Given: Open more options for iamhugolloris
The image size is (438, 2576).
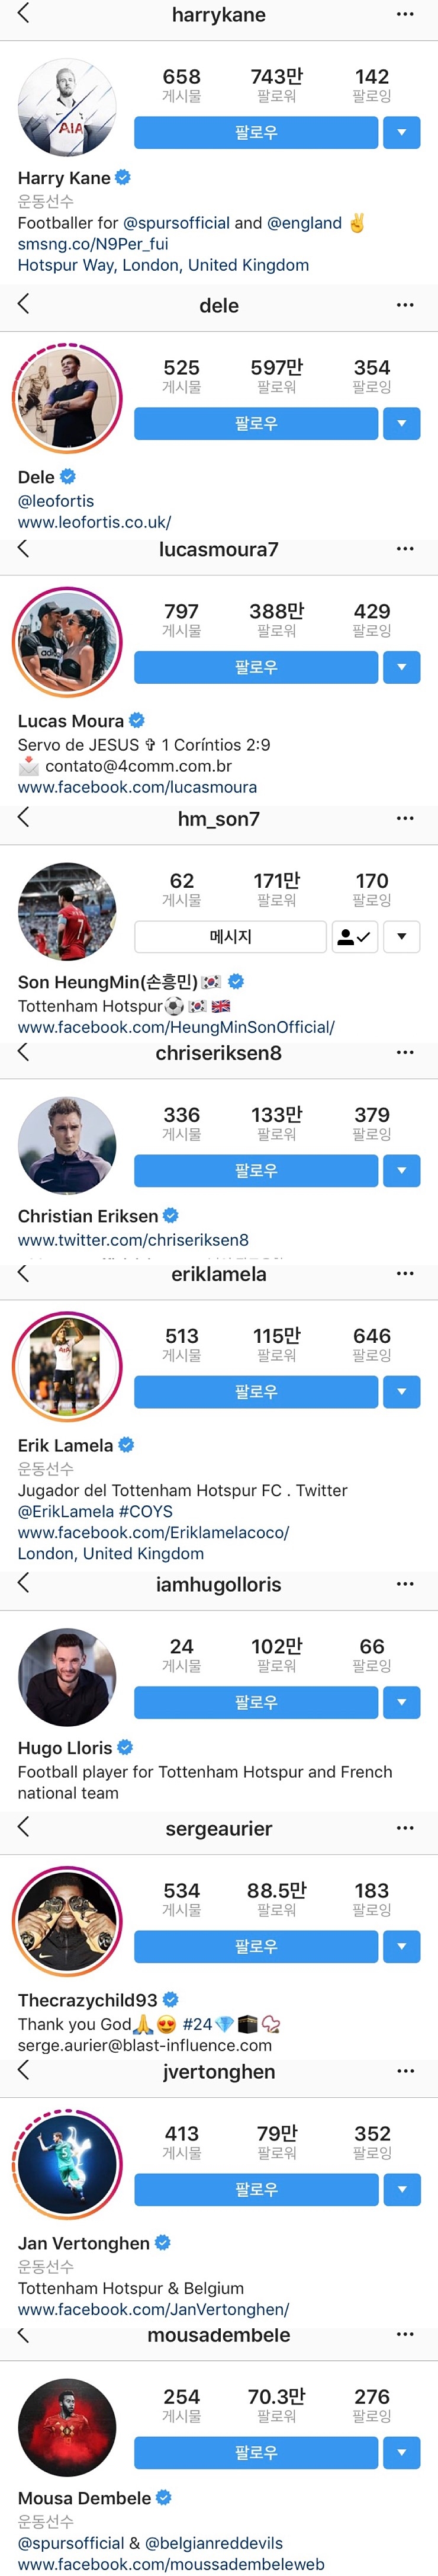Looking at the screenshot, I should (x=404, y=1584).
